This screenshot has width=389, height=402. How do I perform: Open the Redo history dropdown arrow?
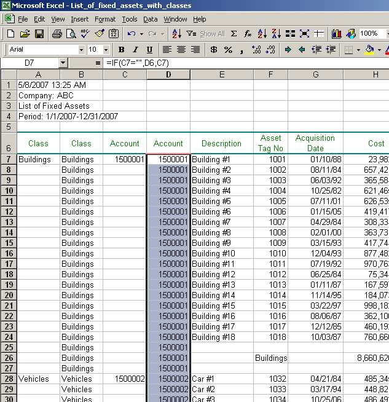coord(162,34)
